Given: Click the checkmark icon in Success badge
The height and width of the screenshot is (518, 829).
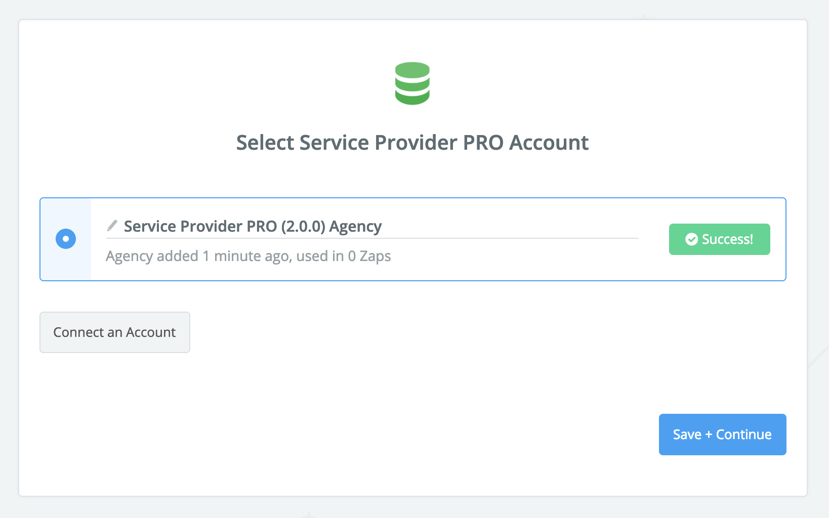Looking at the screenshot, I should (x=691, y=239).
